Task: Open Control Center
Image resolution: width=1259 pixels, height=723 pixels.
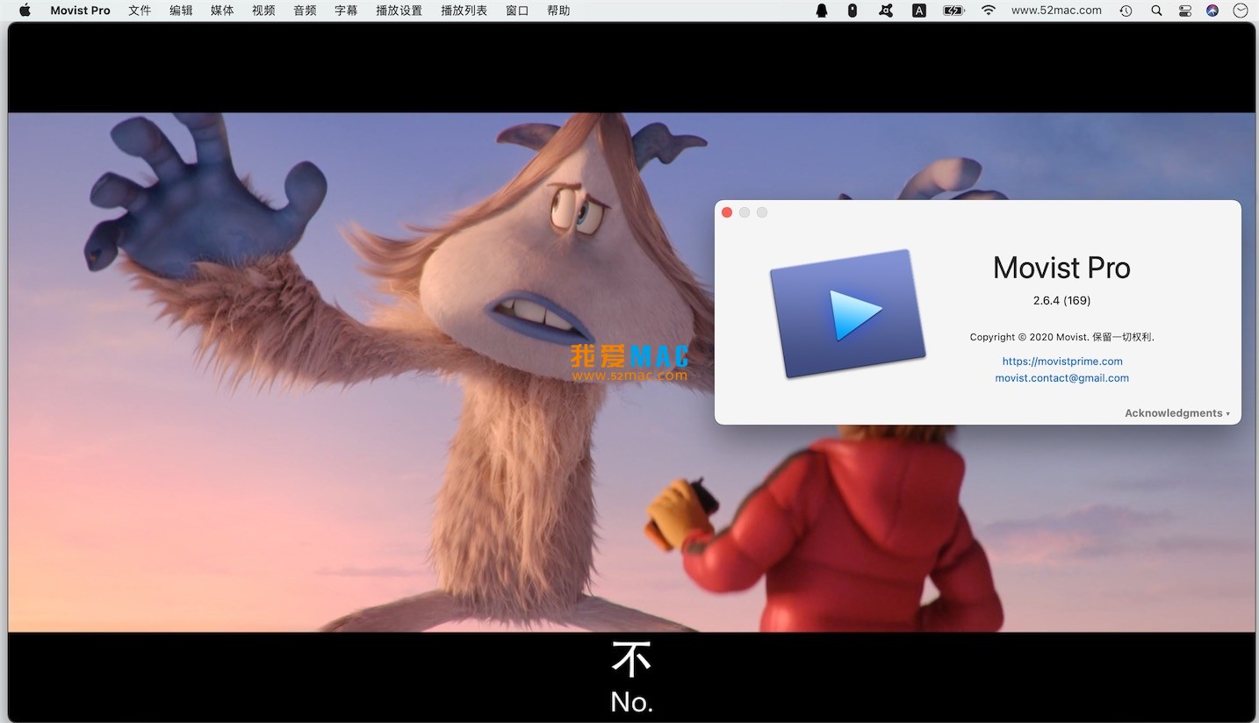Action: (1185, 11)
